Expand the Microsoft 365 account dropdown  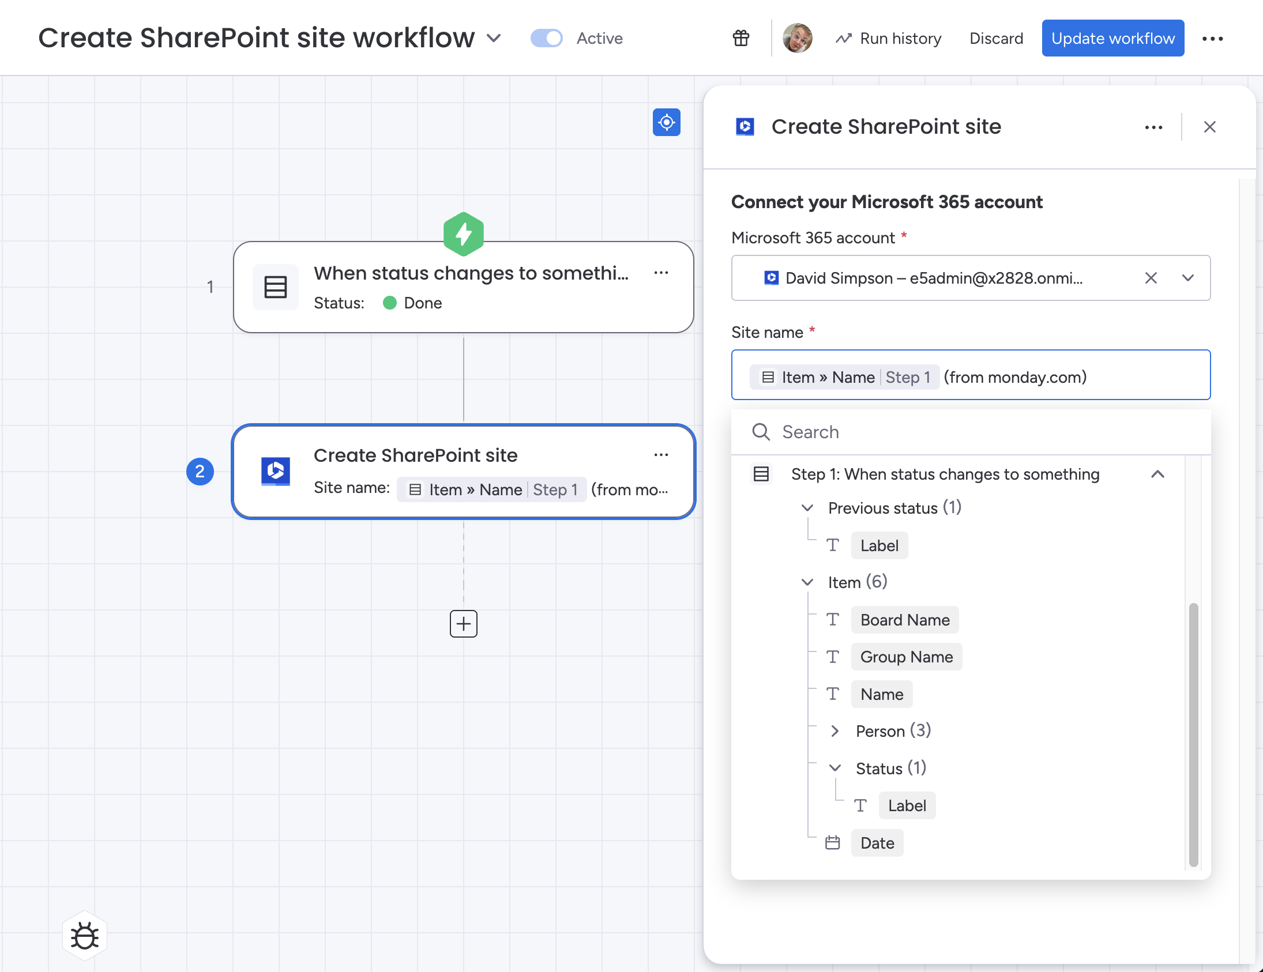[x=1187, y=278]
